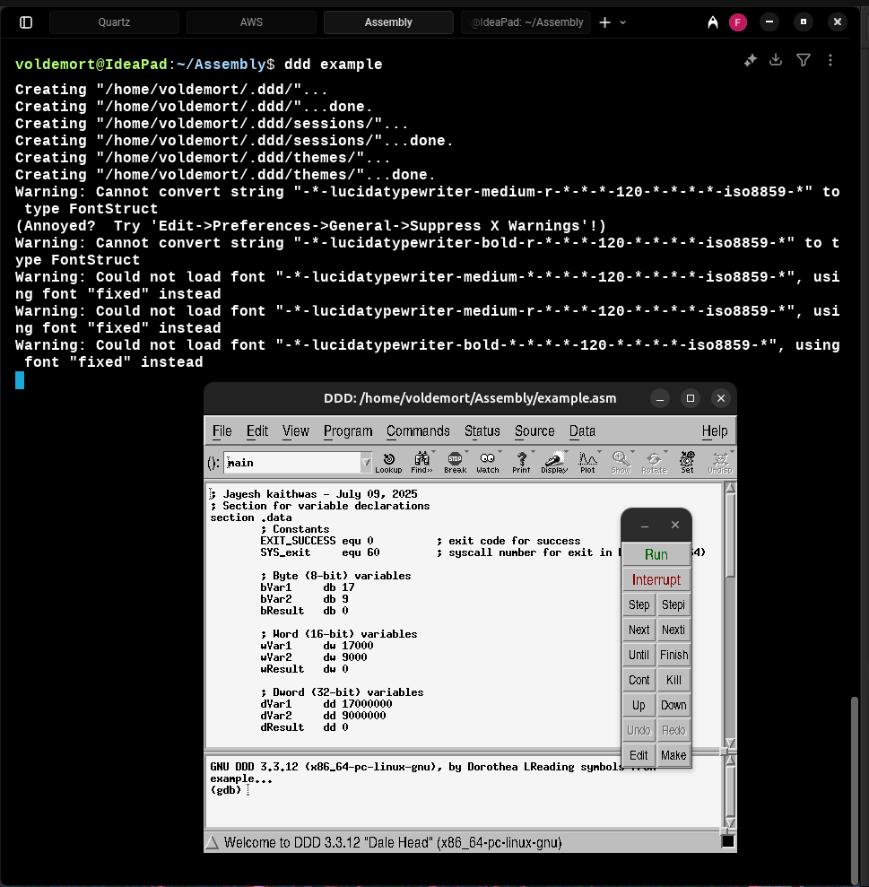
Task: Click the black indicator square in DDD status bar
Action: [727, 842]
